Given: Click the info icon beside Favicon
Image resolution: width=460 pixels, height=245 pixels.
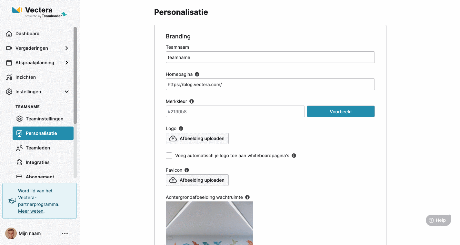Looking at the screenshot, I should (x=187, y=170).
